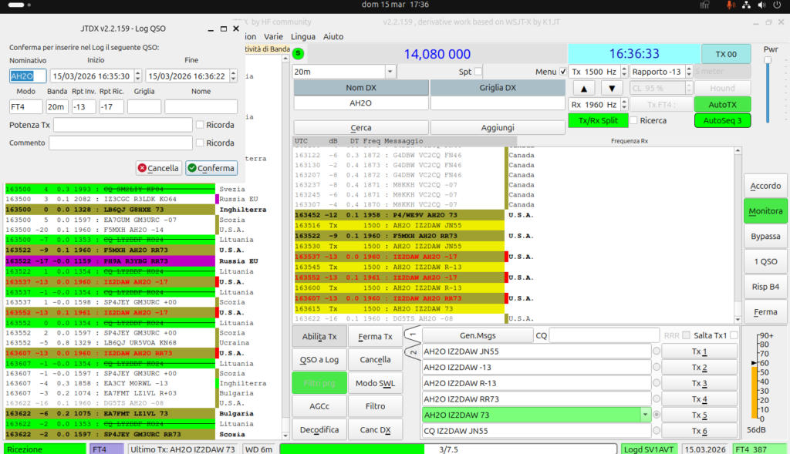Enable the Ricerca checkbox

tap(634, 120)
